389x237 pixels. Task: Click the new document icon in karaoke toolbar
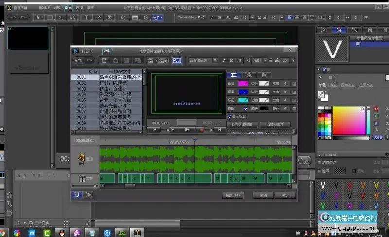[104, 60]
